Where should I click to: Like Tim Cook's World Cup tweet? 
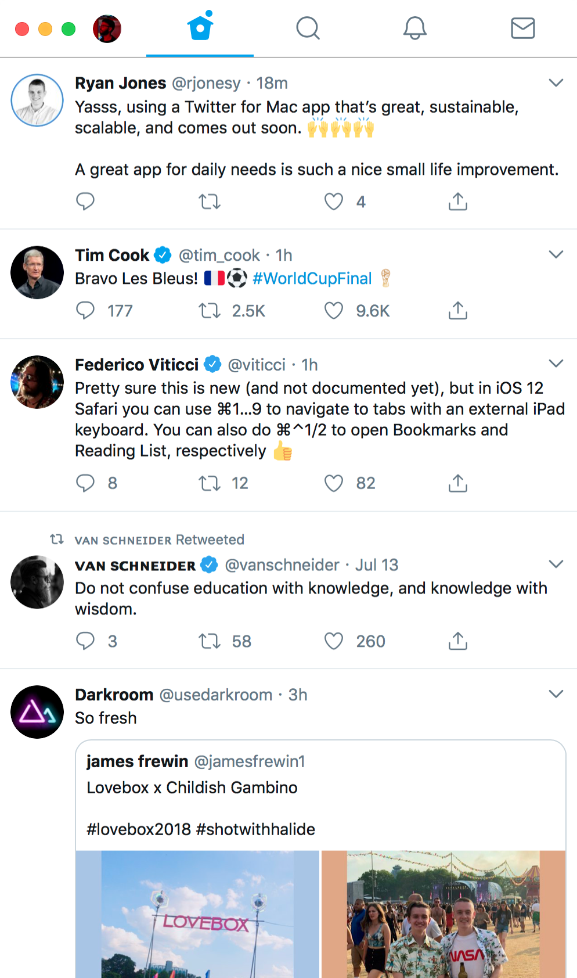[334, 311]
